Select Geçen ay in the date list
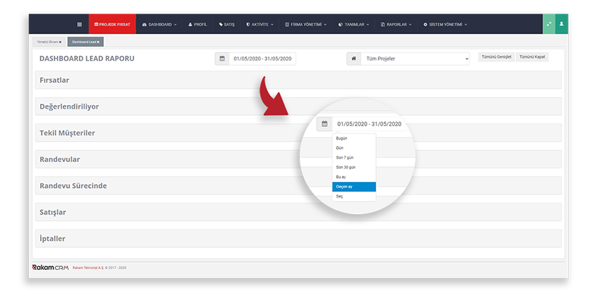The image size is (597, 292). (x=354, y=187)
